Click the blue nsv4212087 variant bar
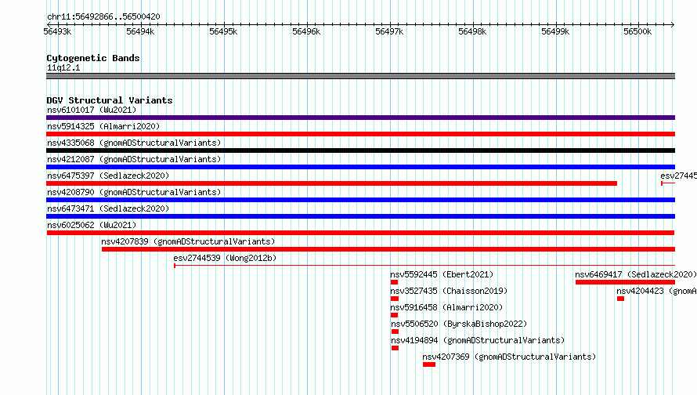The height and width of the screenshot is (395, 697). tap(360, 167)
